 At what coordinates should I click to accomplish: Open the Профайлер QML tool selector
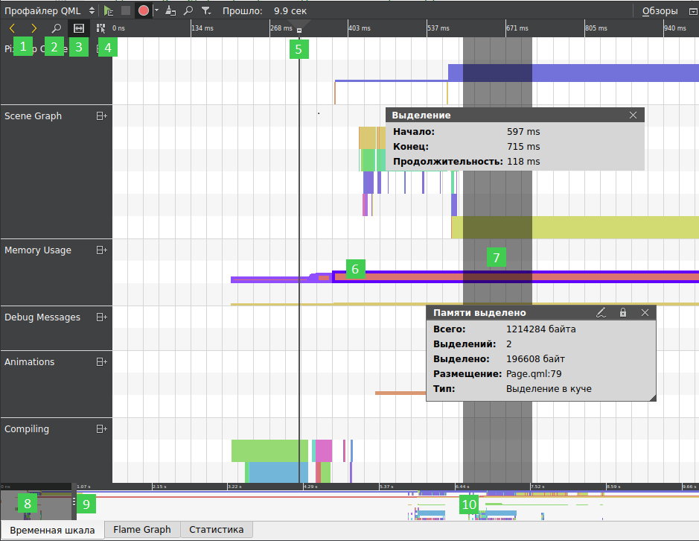[49, 10]
